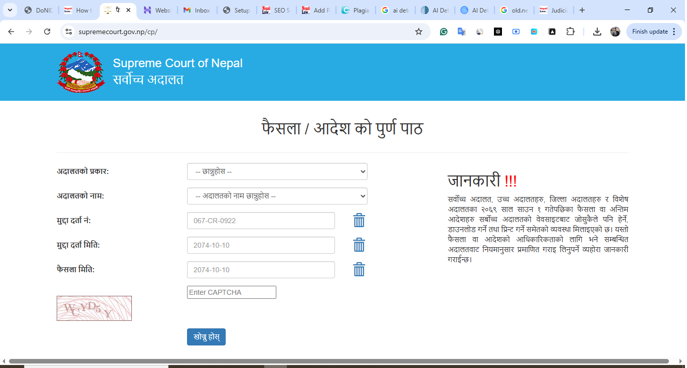Open the Extensions puzzle-piece icon
The height and width of the screenshot is (368, 687).
tap(570, 32)
